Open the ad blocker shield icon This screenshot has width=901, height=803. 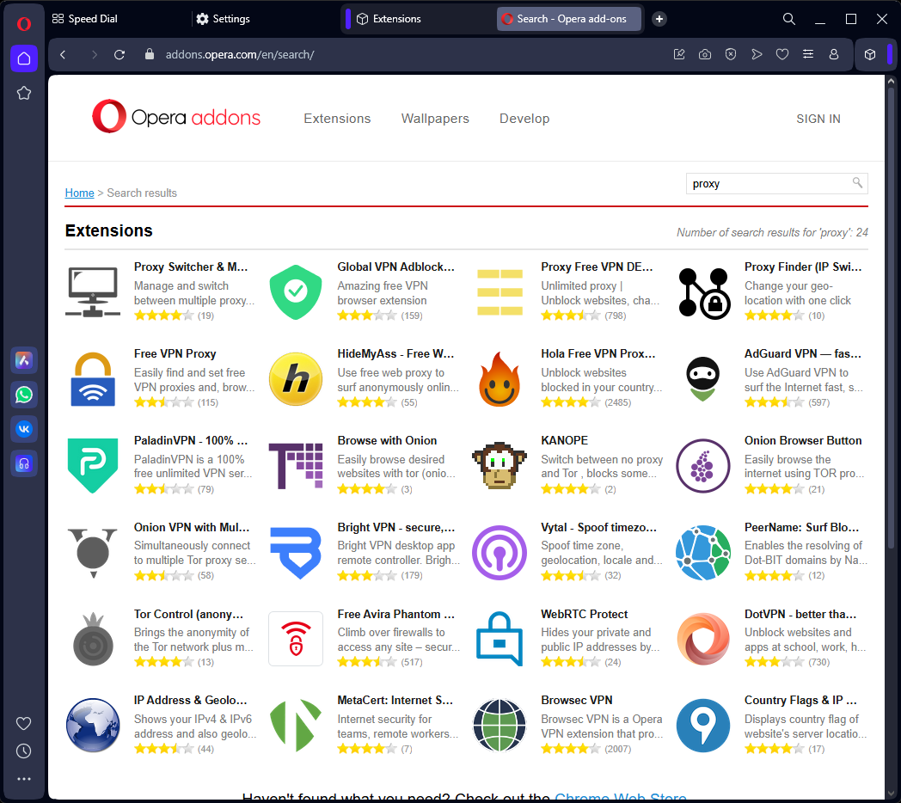coord(730,55)
